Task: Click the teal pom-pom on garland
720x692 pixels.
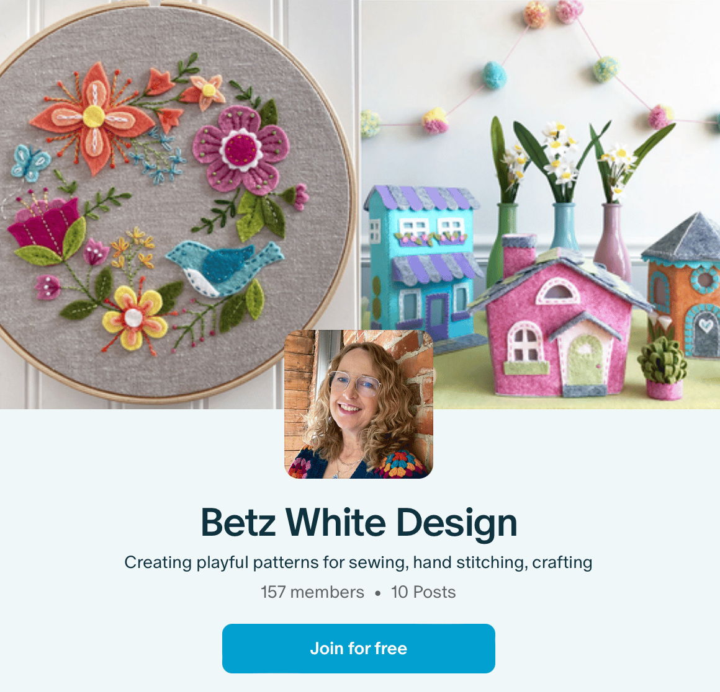Action: click(494, 75)
